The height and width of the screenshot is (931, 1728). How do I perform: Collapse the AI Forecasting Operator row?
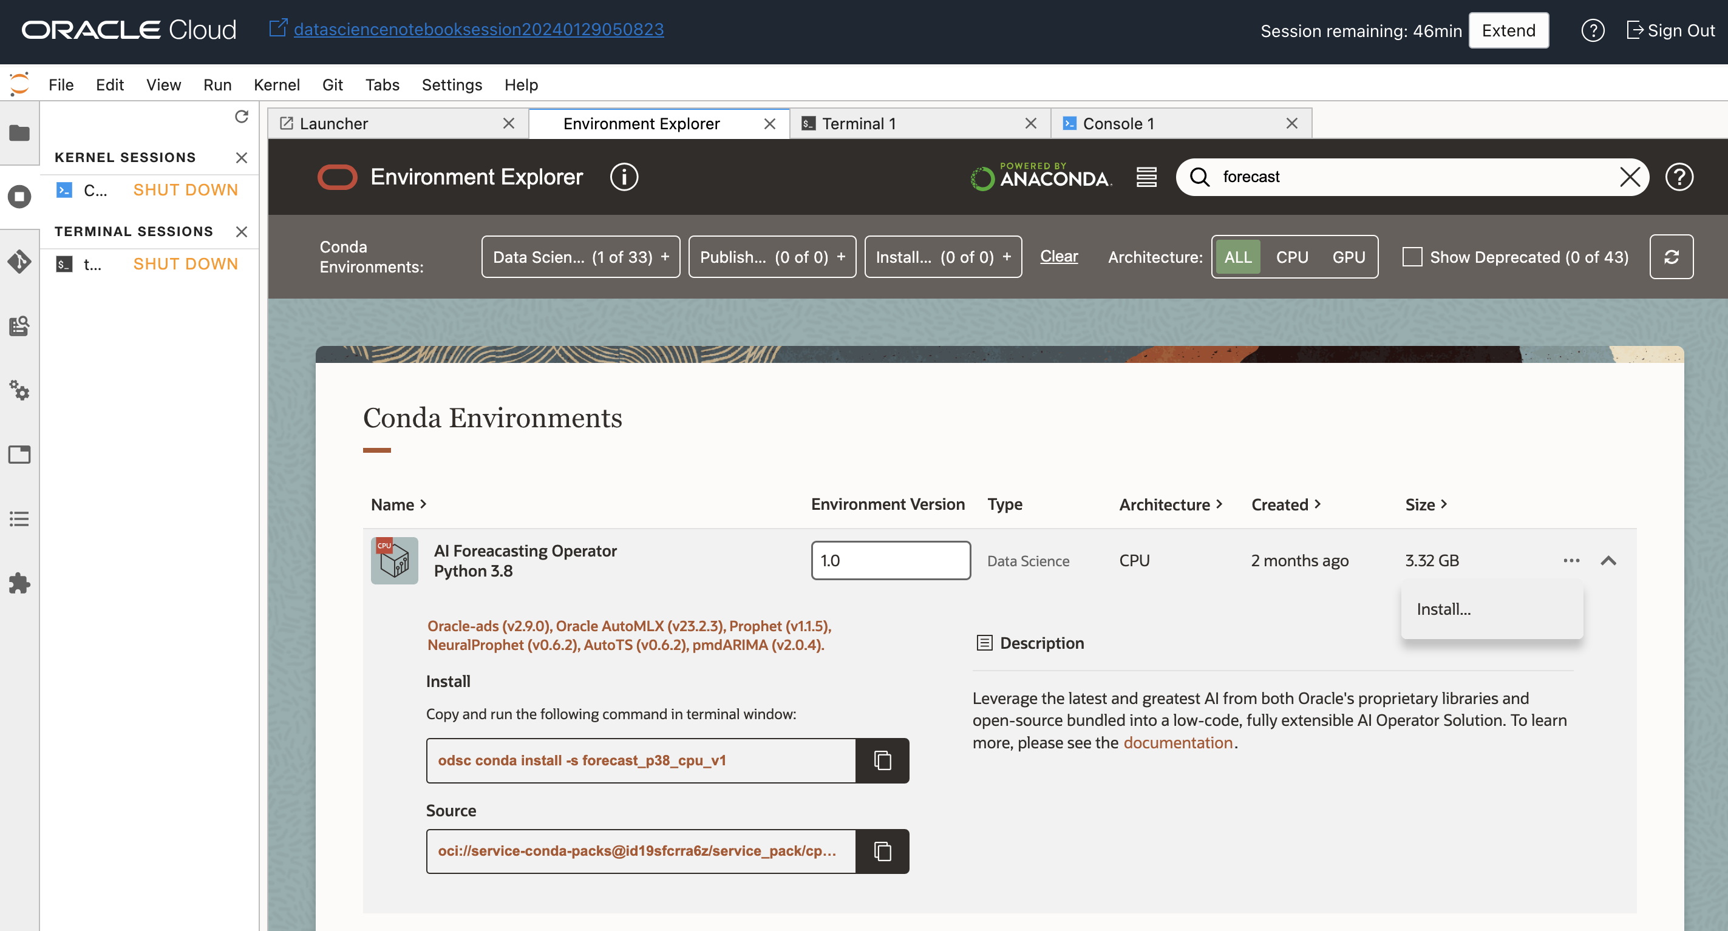1608,561
